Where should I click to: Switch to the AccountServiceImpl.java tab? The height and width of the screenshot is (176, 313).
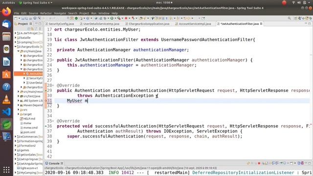tap(195, 24)
